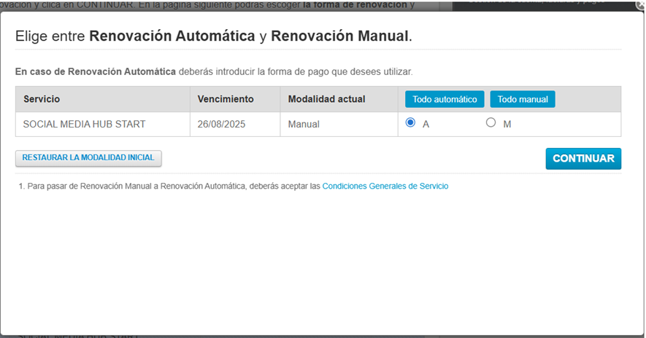Open Condiciones Generales de Servicio link
646x338 pixels.
(385, 186)
